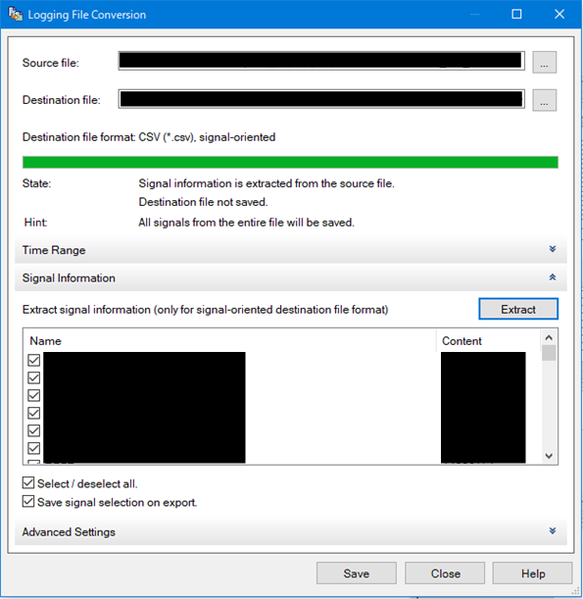Expand the Advanced Settings section header
The width and height of the screenshot is (583, 599).
291,531
